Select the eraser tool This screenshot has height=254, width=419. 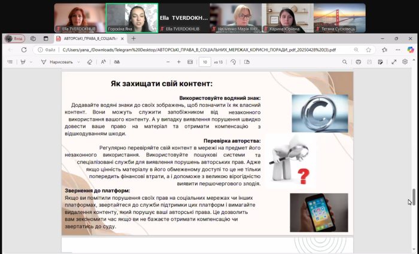click(x=90, y=62)
